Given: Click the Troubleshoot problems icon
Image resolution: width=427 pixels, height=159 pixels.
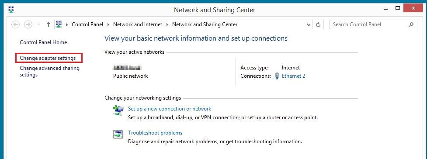Looking at the screenshot, I should [x=118, y=135].
